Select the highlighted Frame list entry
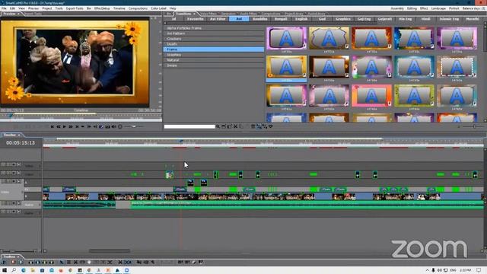This screenshot has height=274, width=487. click(213, 49)
